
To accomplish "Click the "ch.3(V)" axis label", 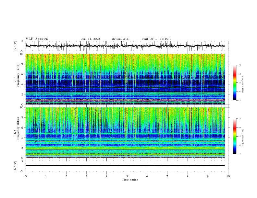I will pyautogui.click(x=16, y=166).
